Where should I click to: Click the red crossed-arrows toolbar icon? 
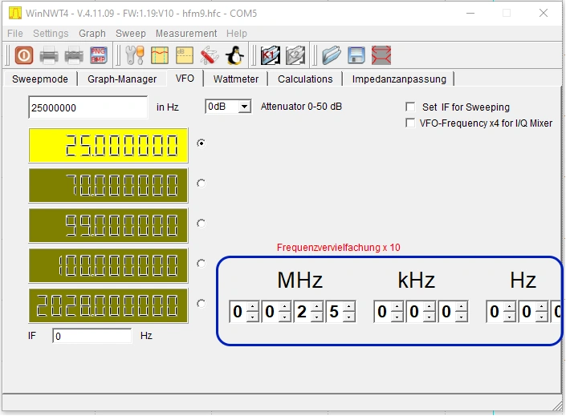coord(381,55)
